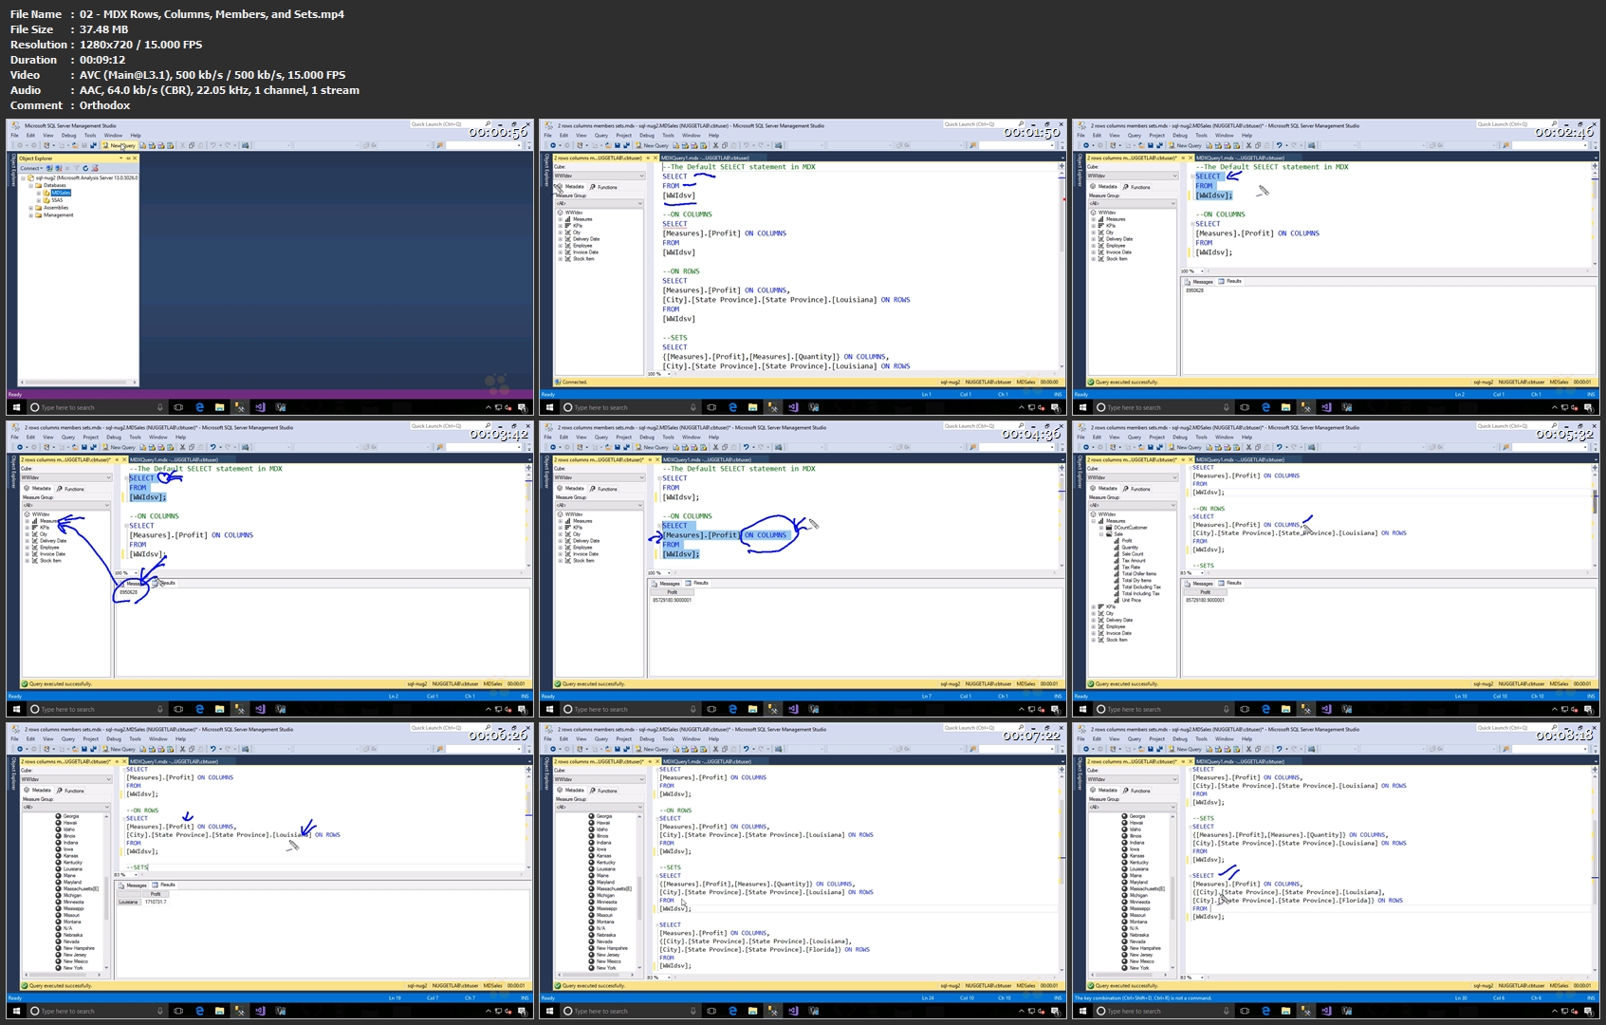Expand SSAS database node in 00:00:56 frame
Screen dimensions: 1606x1025
click(39, 200)
